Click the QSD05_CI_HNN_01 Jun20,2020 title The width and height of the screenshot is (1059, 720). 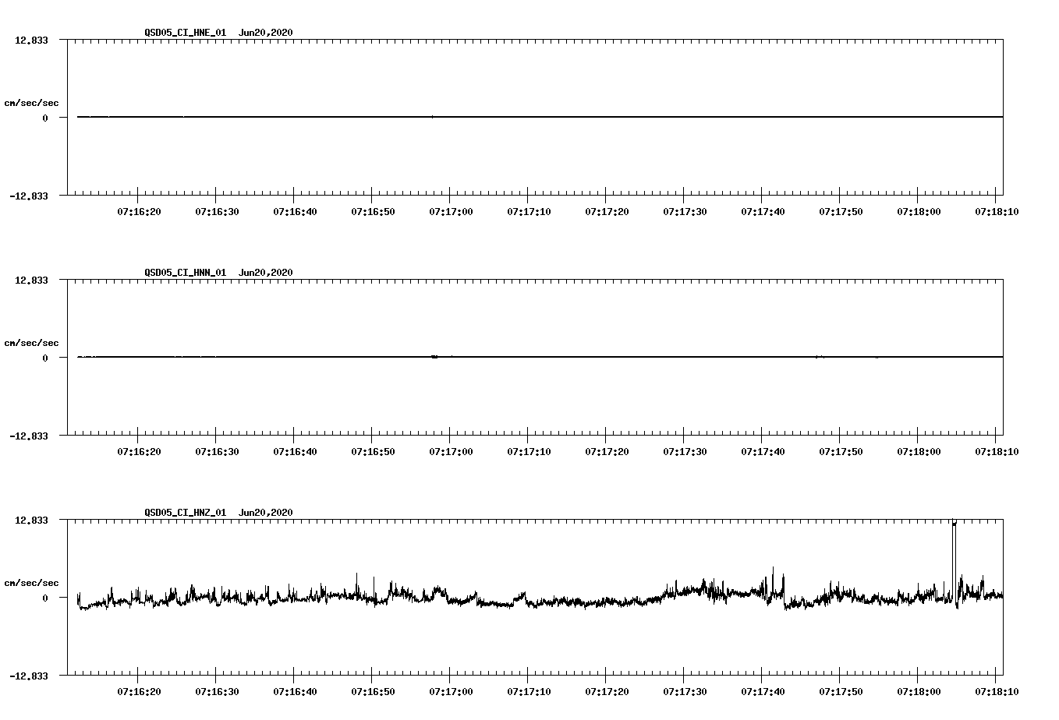tap(218, 273)
